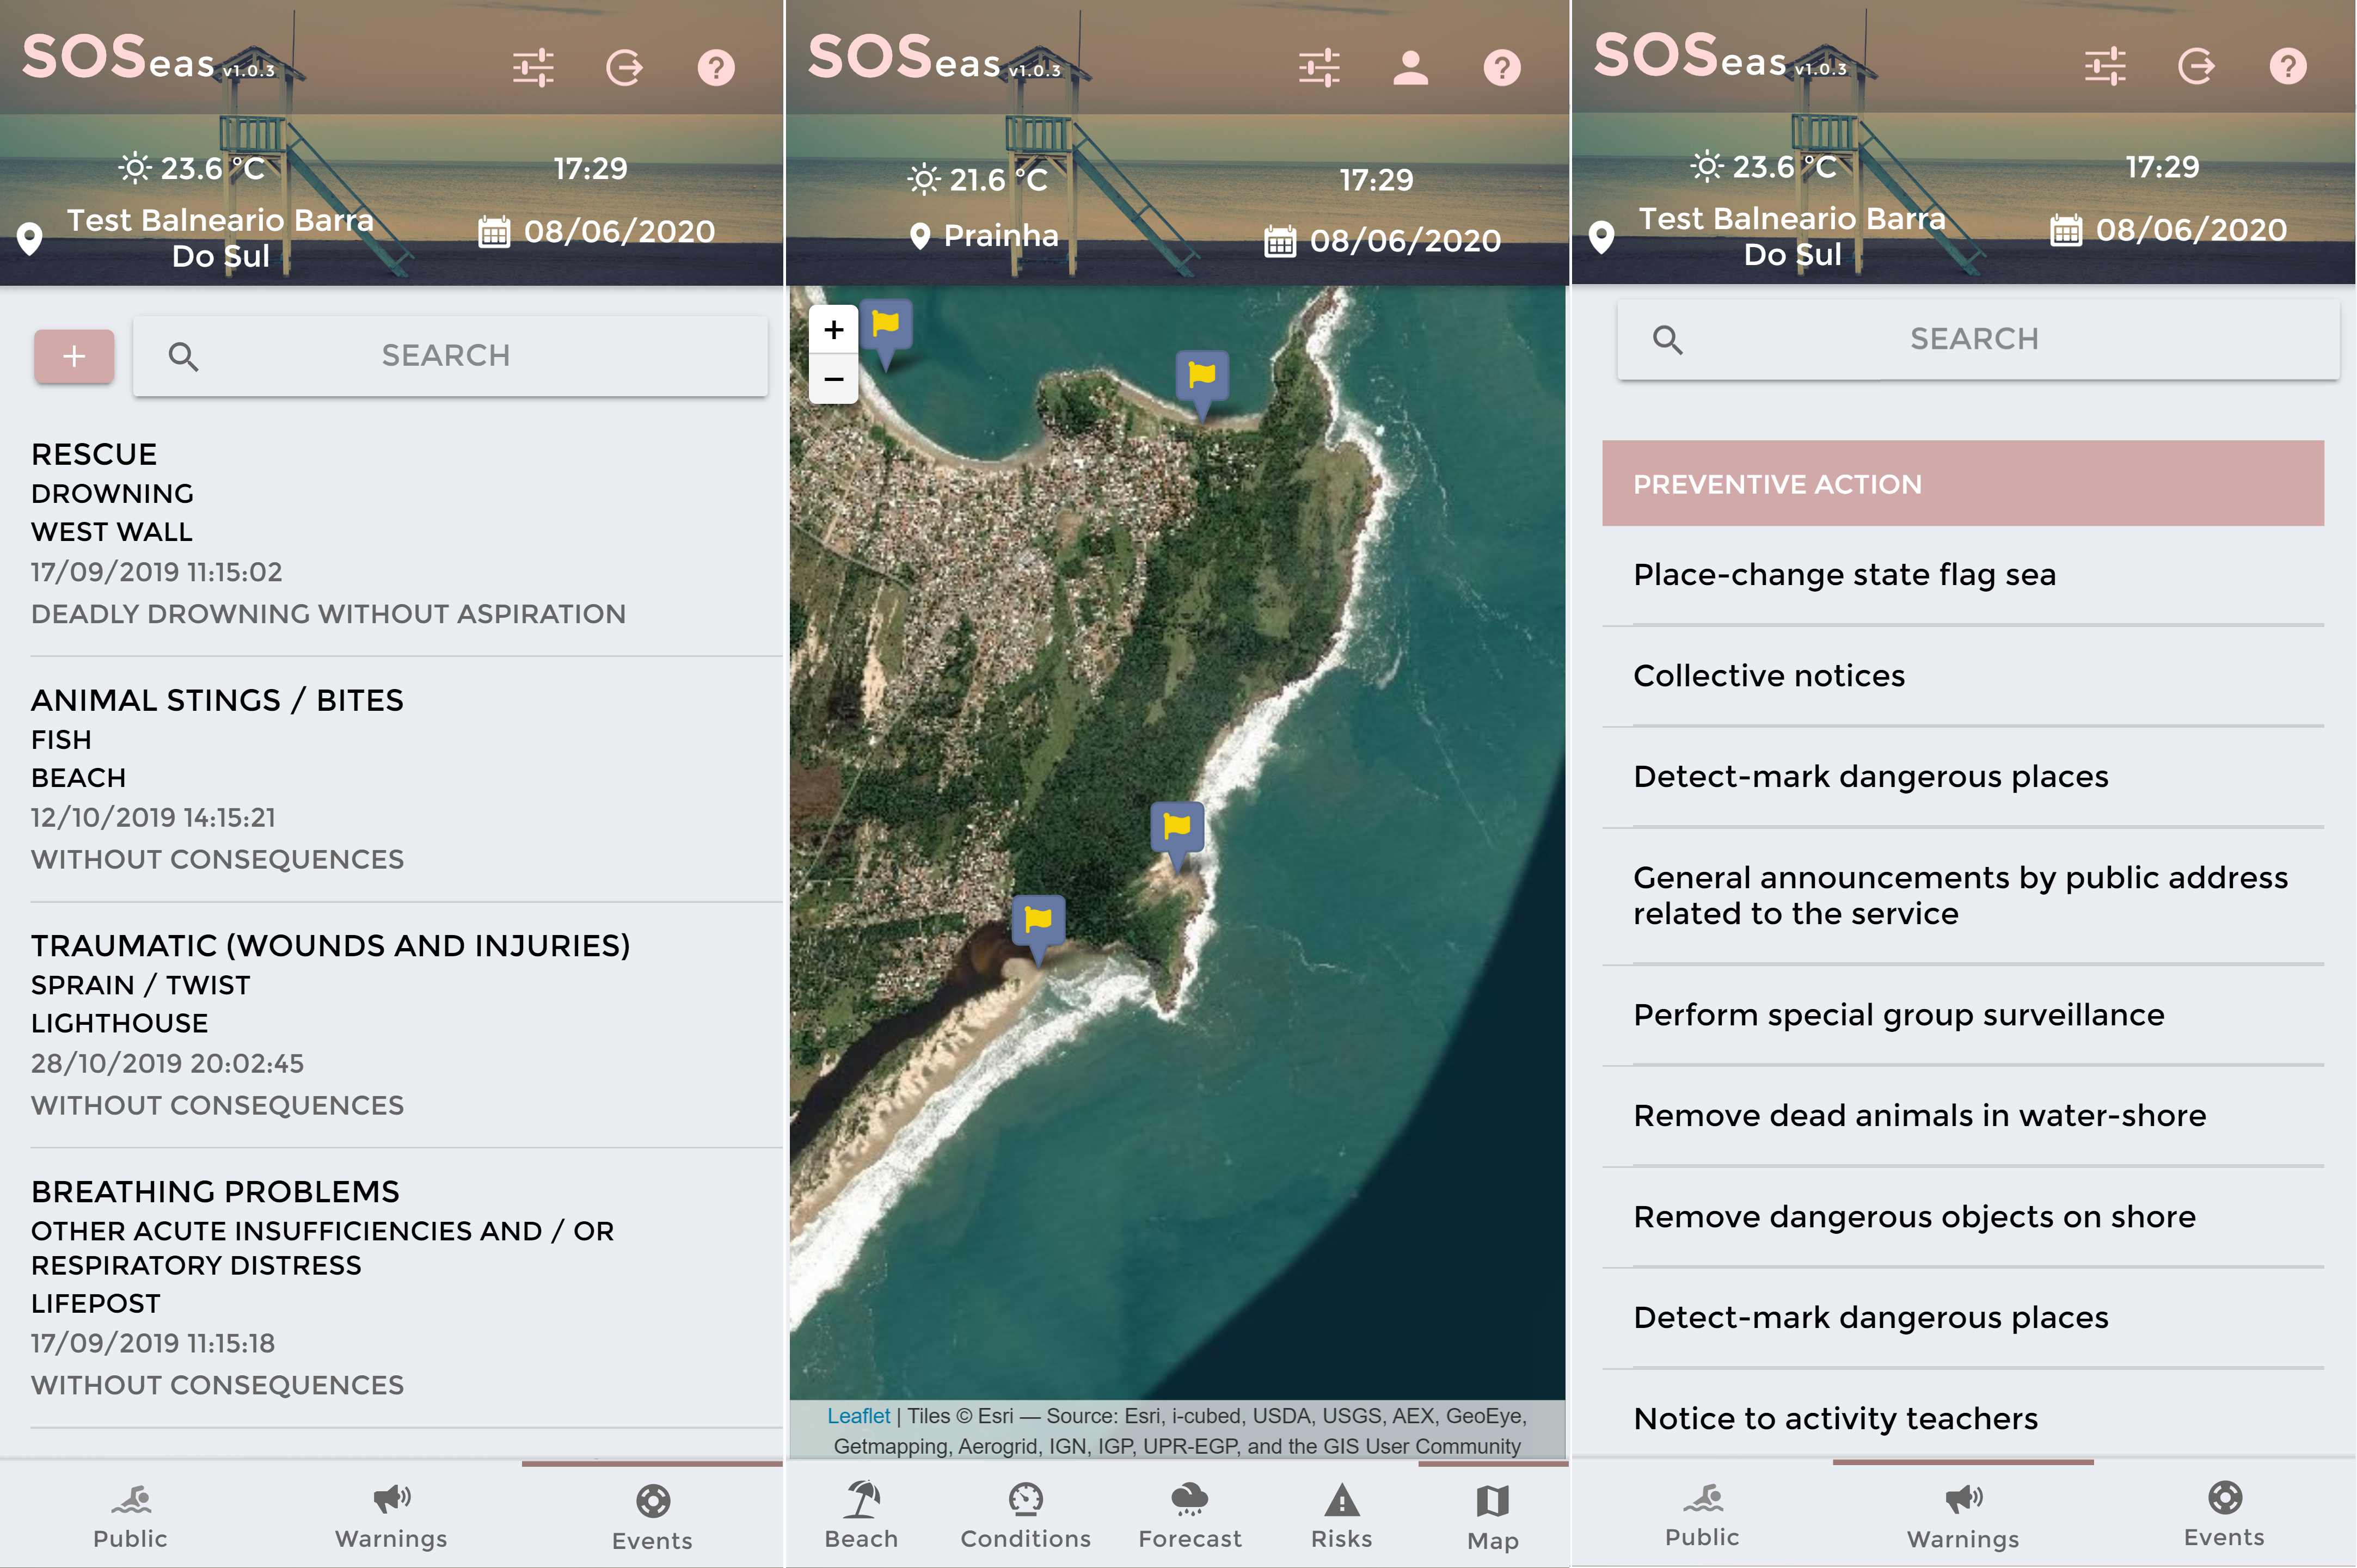
Task: Tap the help question mark icon right panel
Action: [x=2287, y=66]
